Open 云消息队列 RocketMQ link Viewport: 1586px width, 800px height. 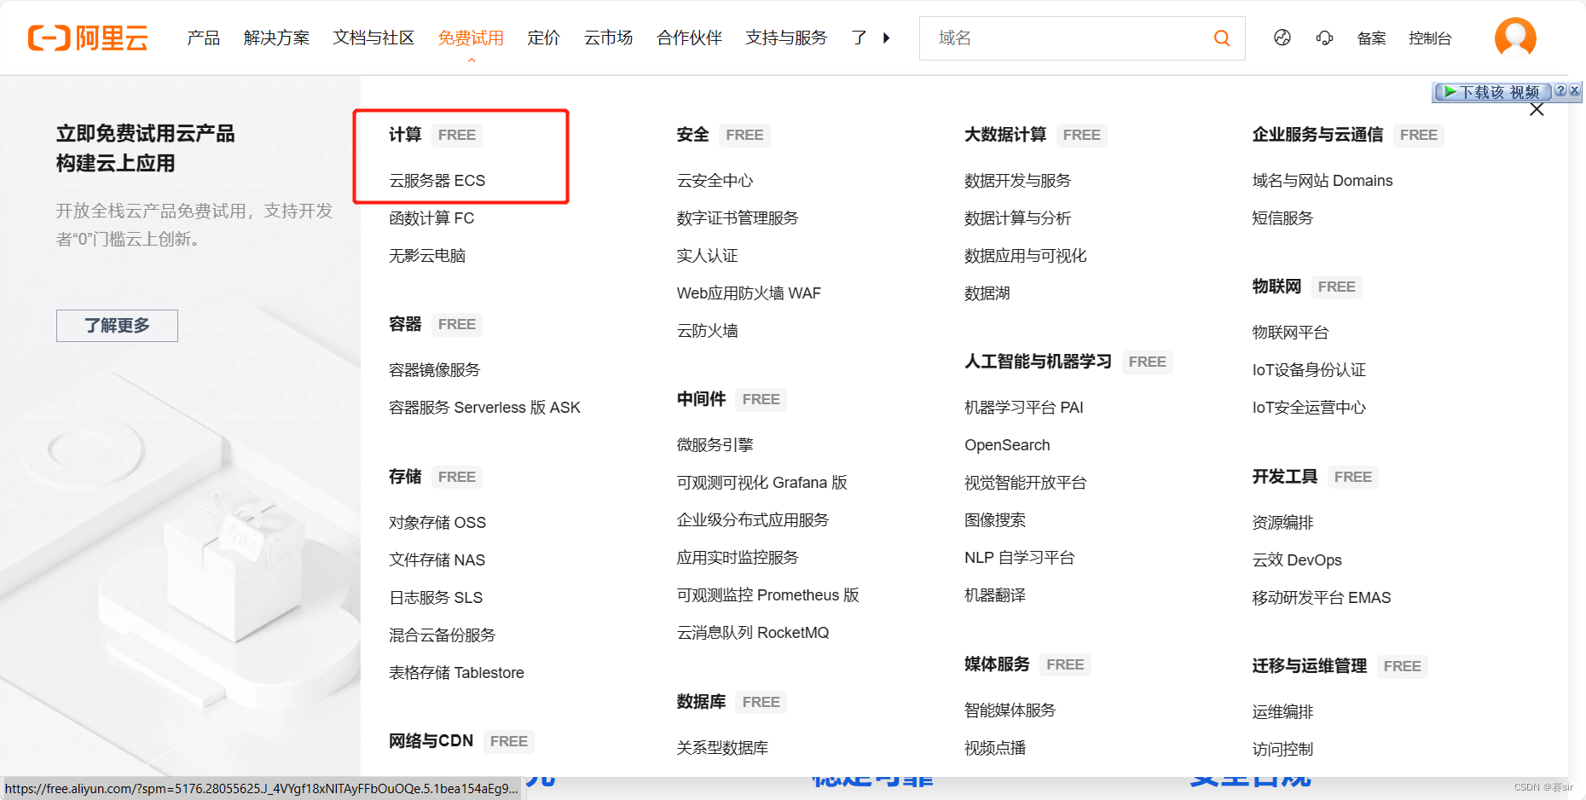[x=752, y=632]
